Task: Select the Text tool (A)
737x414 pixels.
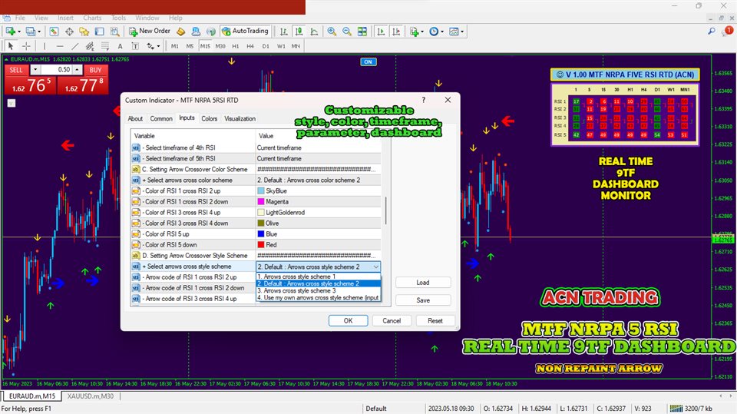Action: [x=120, y=46]
